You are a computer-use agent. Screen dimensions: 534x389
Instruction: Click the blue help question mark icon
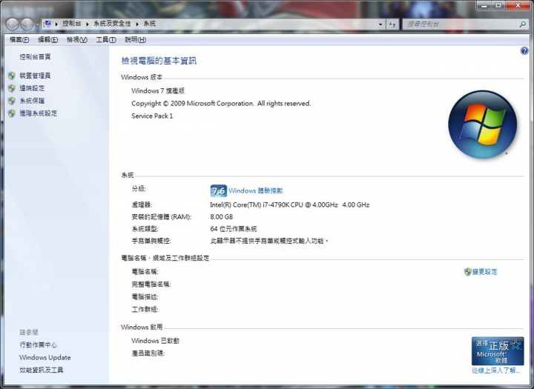pyautogui.click(x=524, y=51)
